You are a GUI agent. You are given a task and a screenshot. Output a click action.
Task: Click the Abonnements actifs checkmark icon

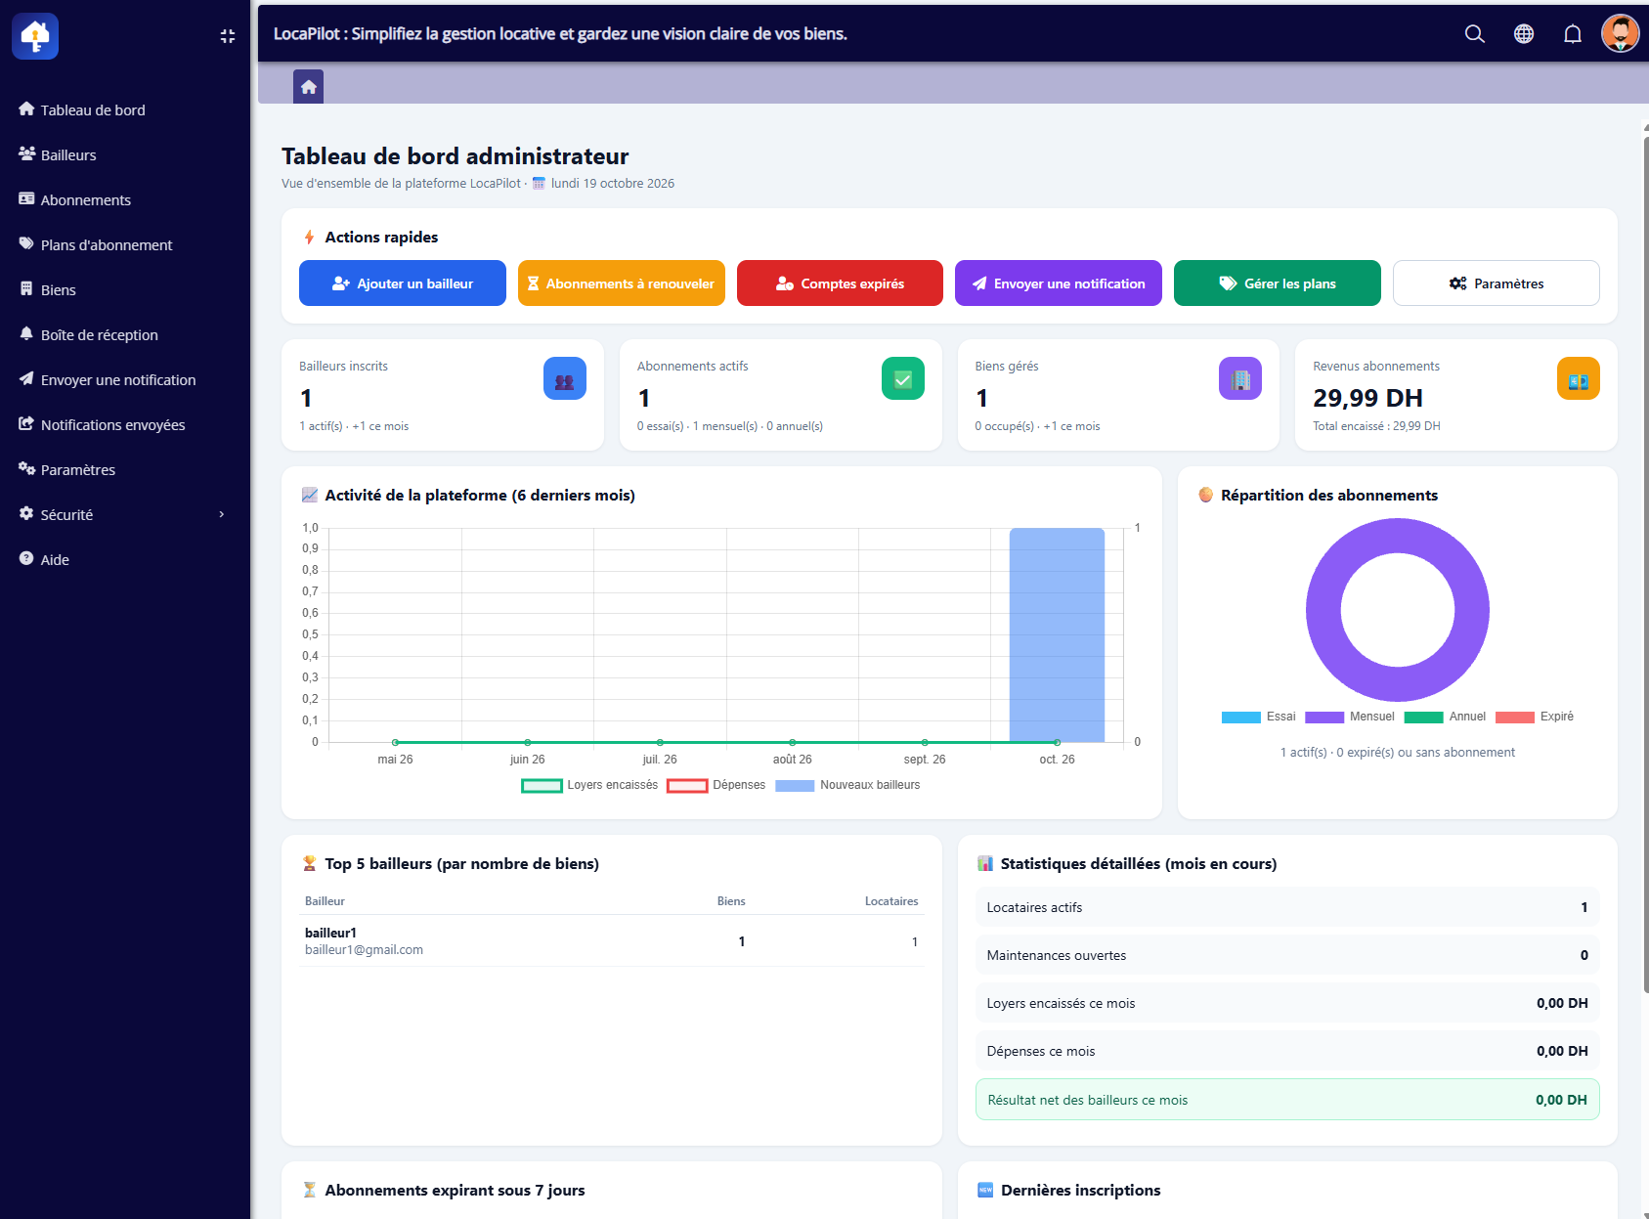pyautogui.click(x=903, y=379)
